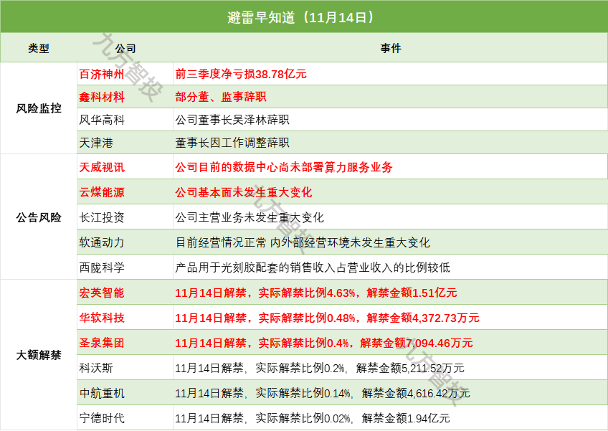The image size is (608, 431).
Task: Select company 宁德时代
Action: coord(102,418)
